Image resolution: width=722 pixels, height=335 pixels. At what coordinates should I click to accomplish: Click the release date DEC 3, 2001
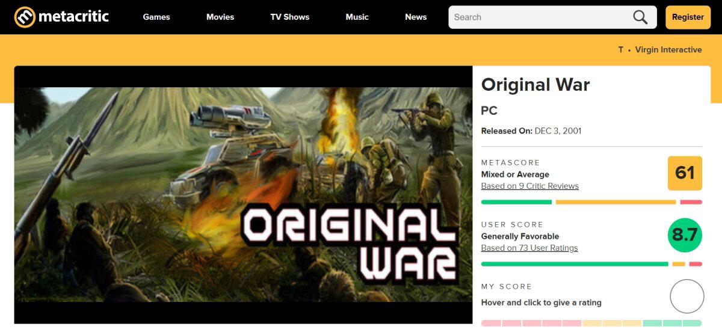[558, 131]
